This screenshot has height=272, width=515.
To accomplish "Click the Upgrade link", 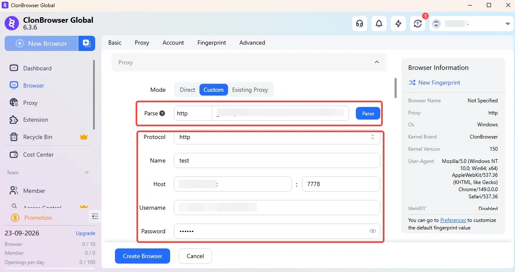I will coord(85,233).
